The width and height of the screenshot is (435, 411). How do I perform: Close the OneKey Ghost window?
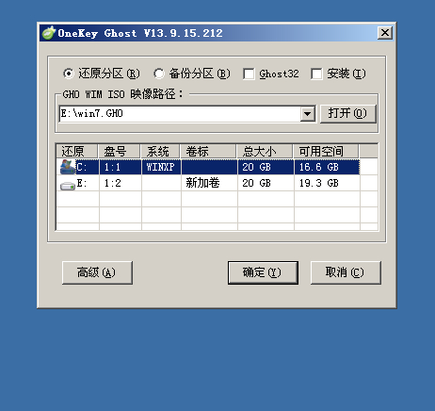[385, 33]
